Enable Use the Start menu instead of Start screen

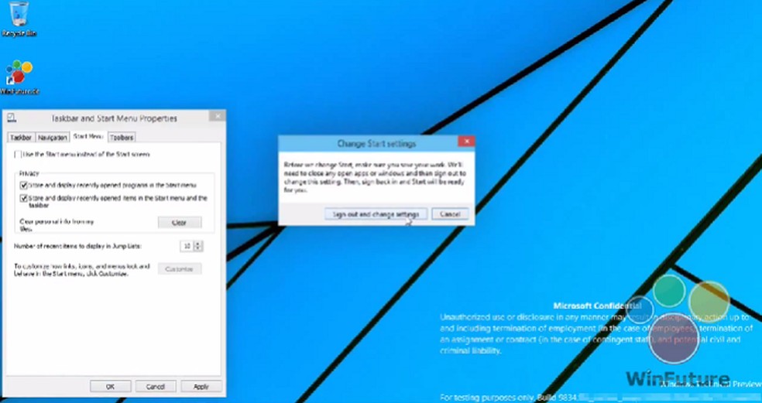(x=18, y=155)
